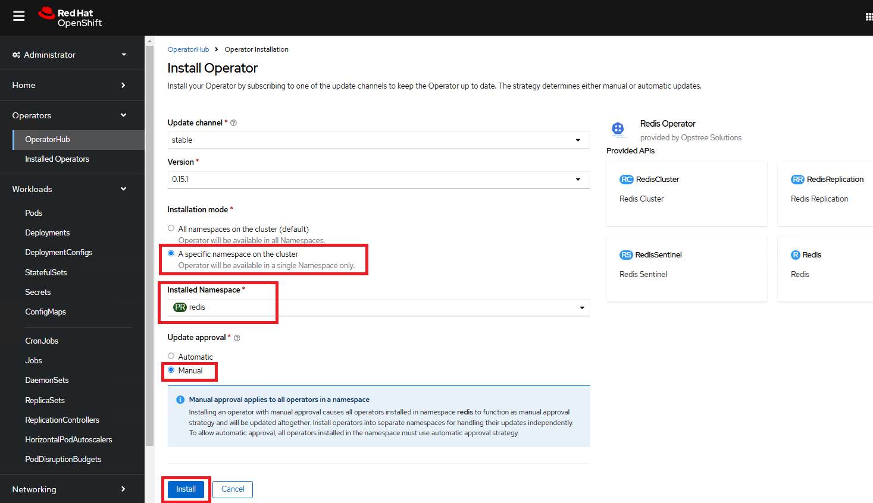Expand the Networking navigation section
The height and width of the screenshot is (503, 873).
tap(72, 489)
